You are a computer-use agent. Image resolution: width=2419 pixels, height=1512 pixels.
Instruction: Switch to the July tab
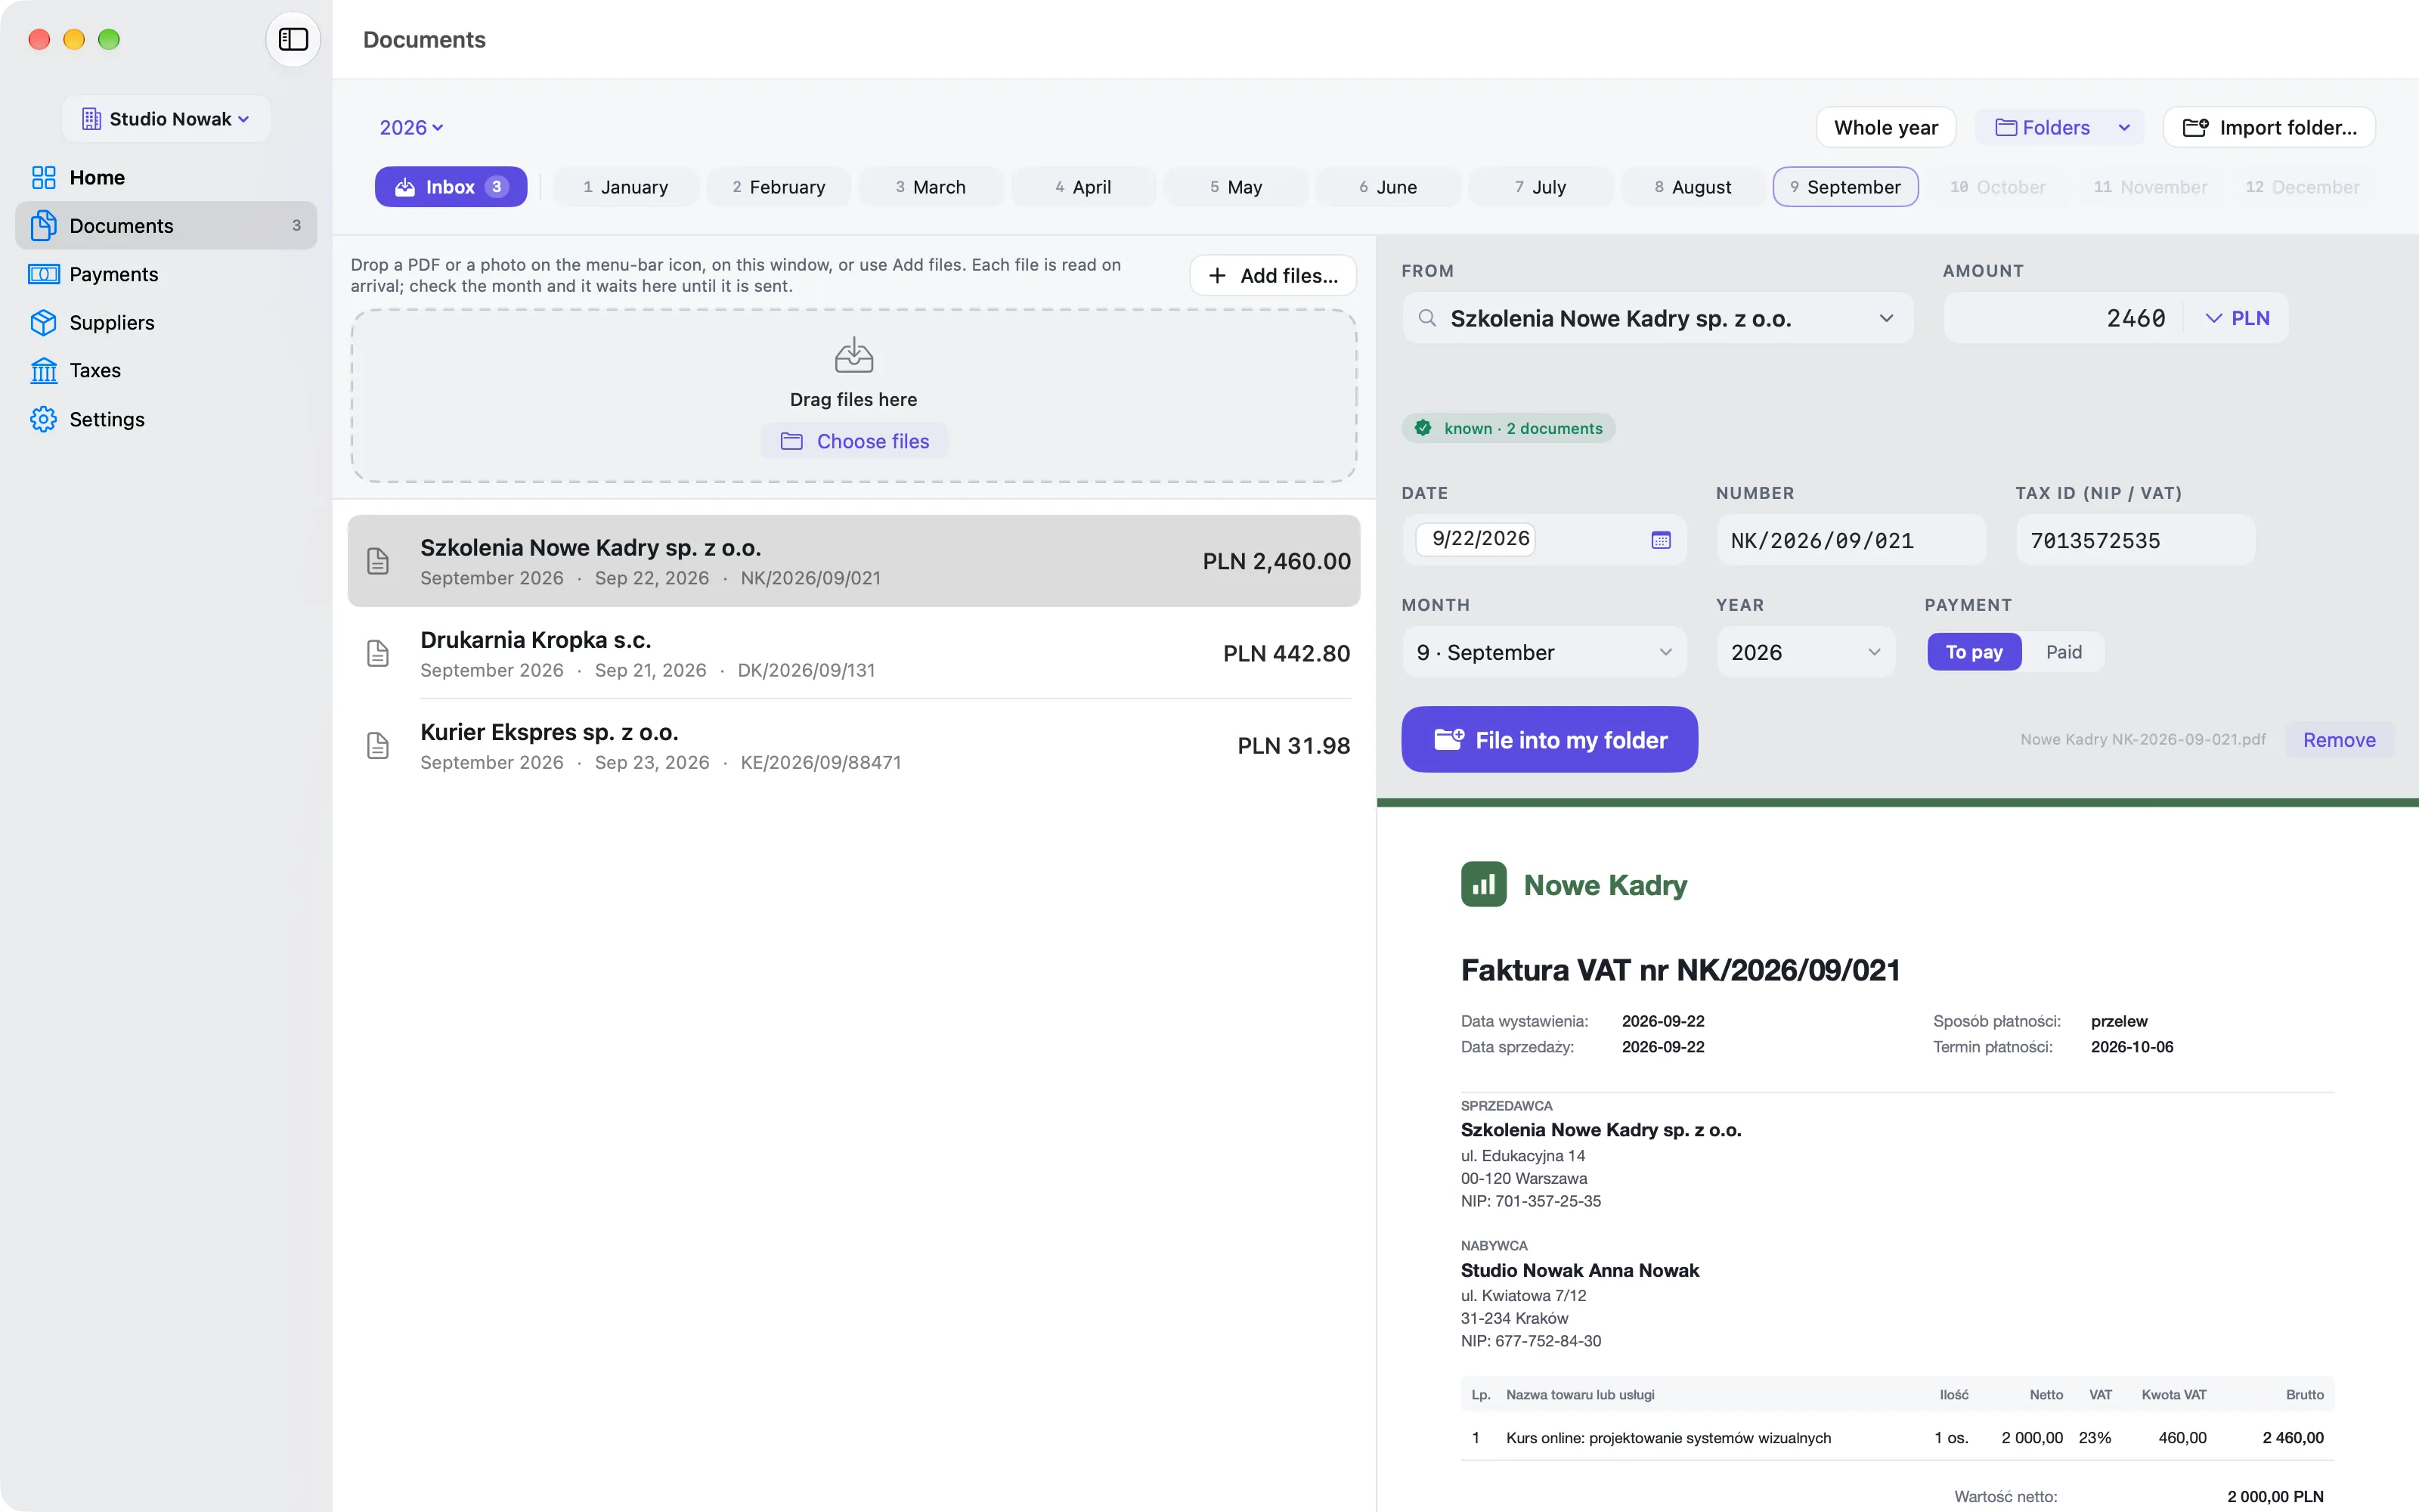[x=1541, y=187]
